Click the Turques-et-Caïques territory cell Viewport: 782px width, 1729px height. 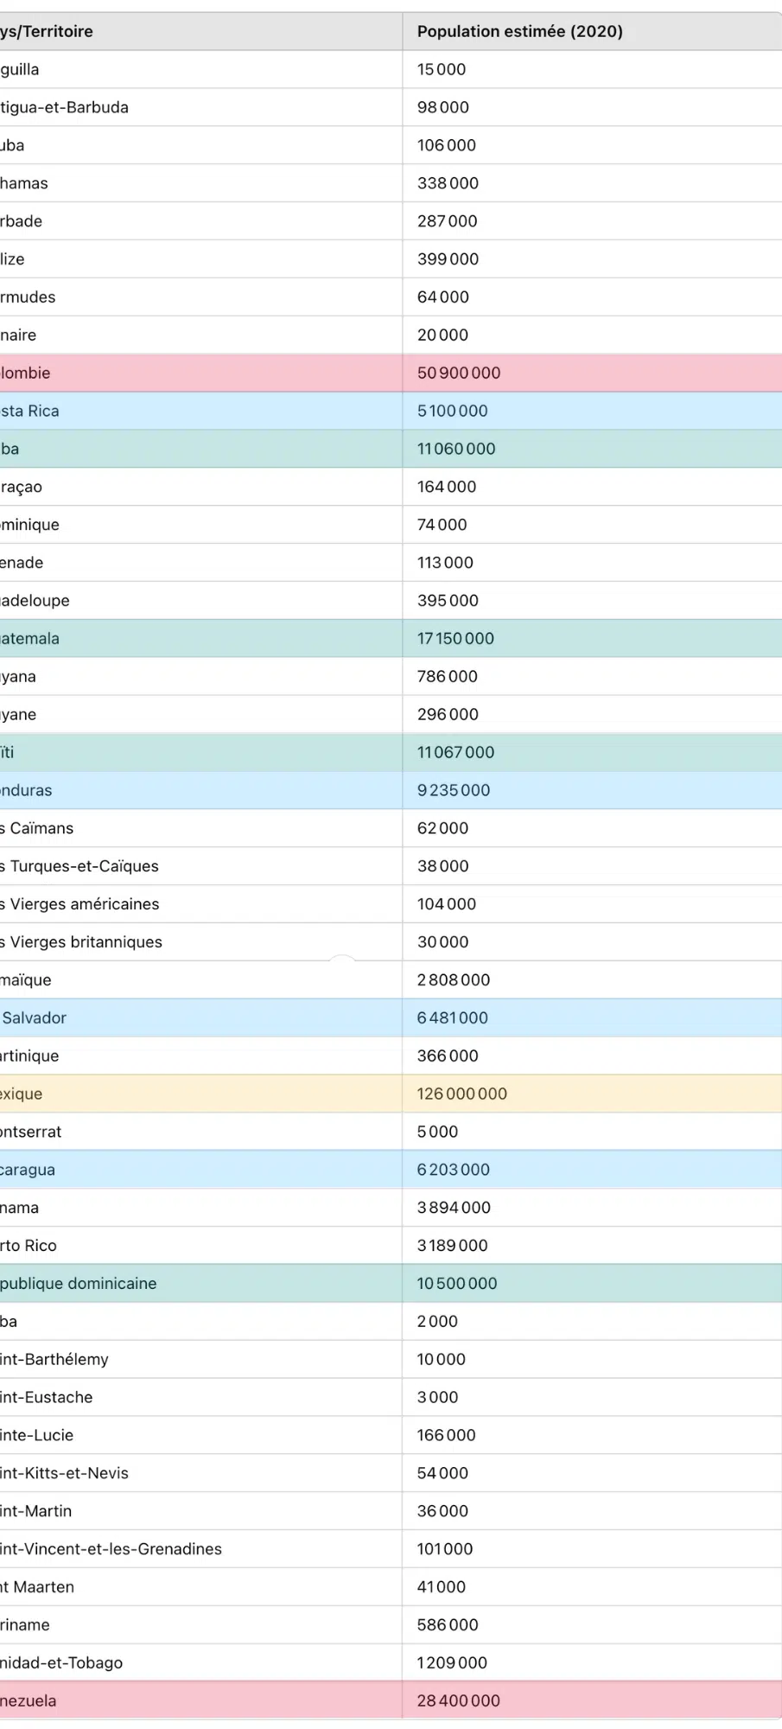(80, 866)
